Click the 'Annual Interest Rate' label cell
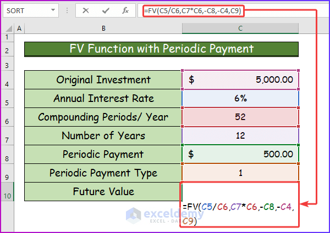The height and width of the screenshot is (233, 330). coord(103,98)
